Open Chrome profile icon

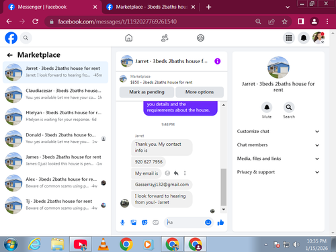pos(314,22)
